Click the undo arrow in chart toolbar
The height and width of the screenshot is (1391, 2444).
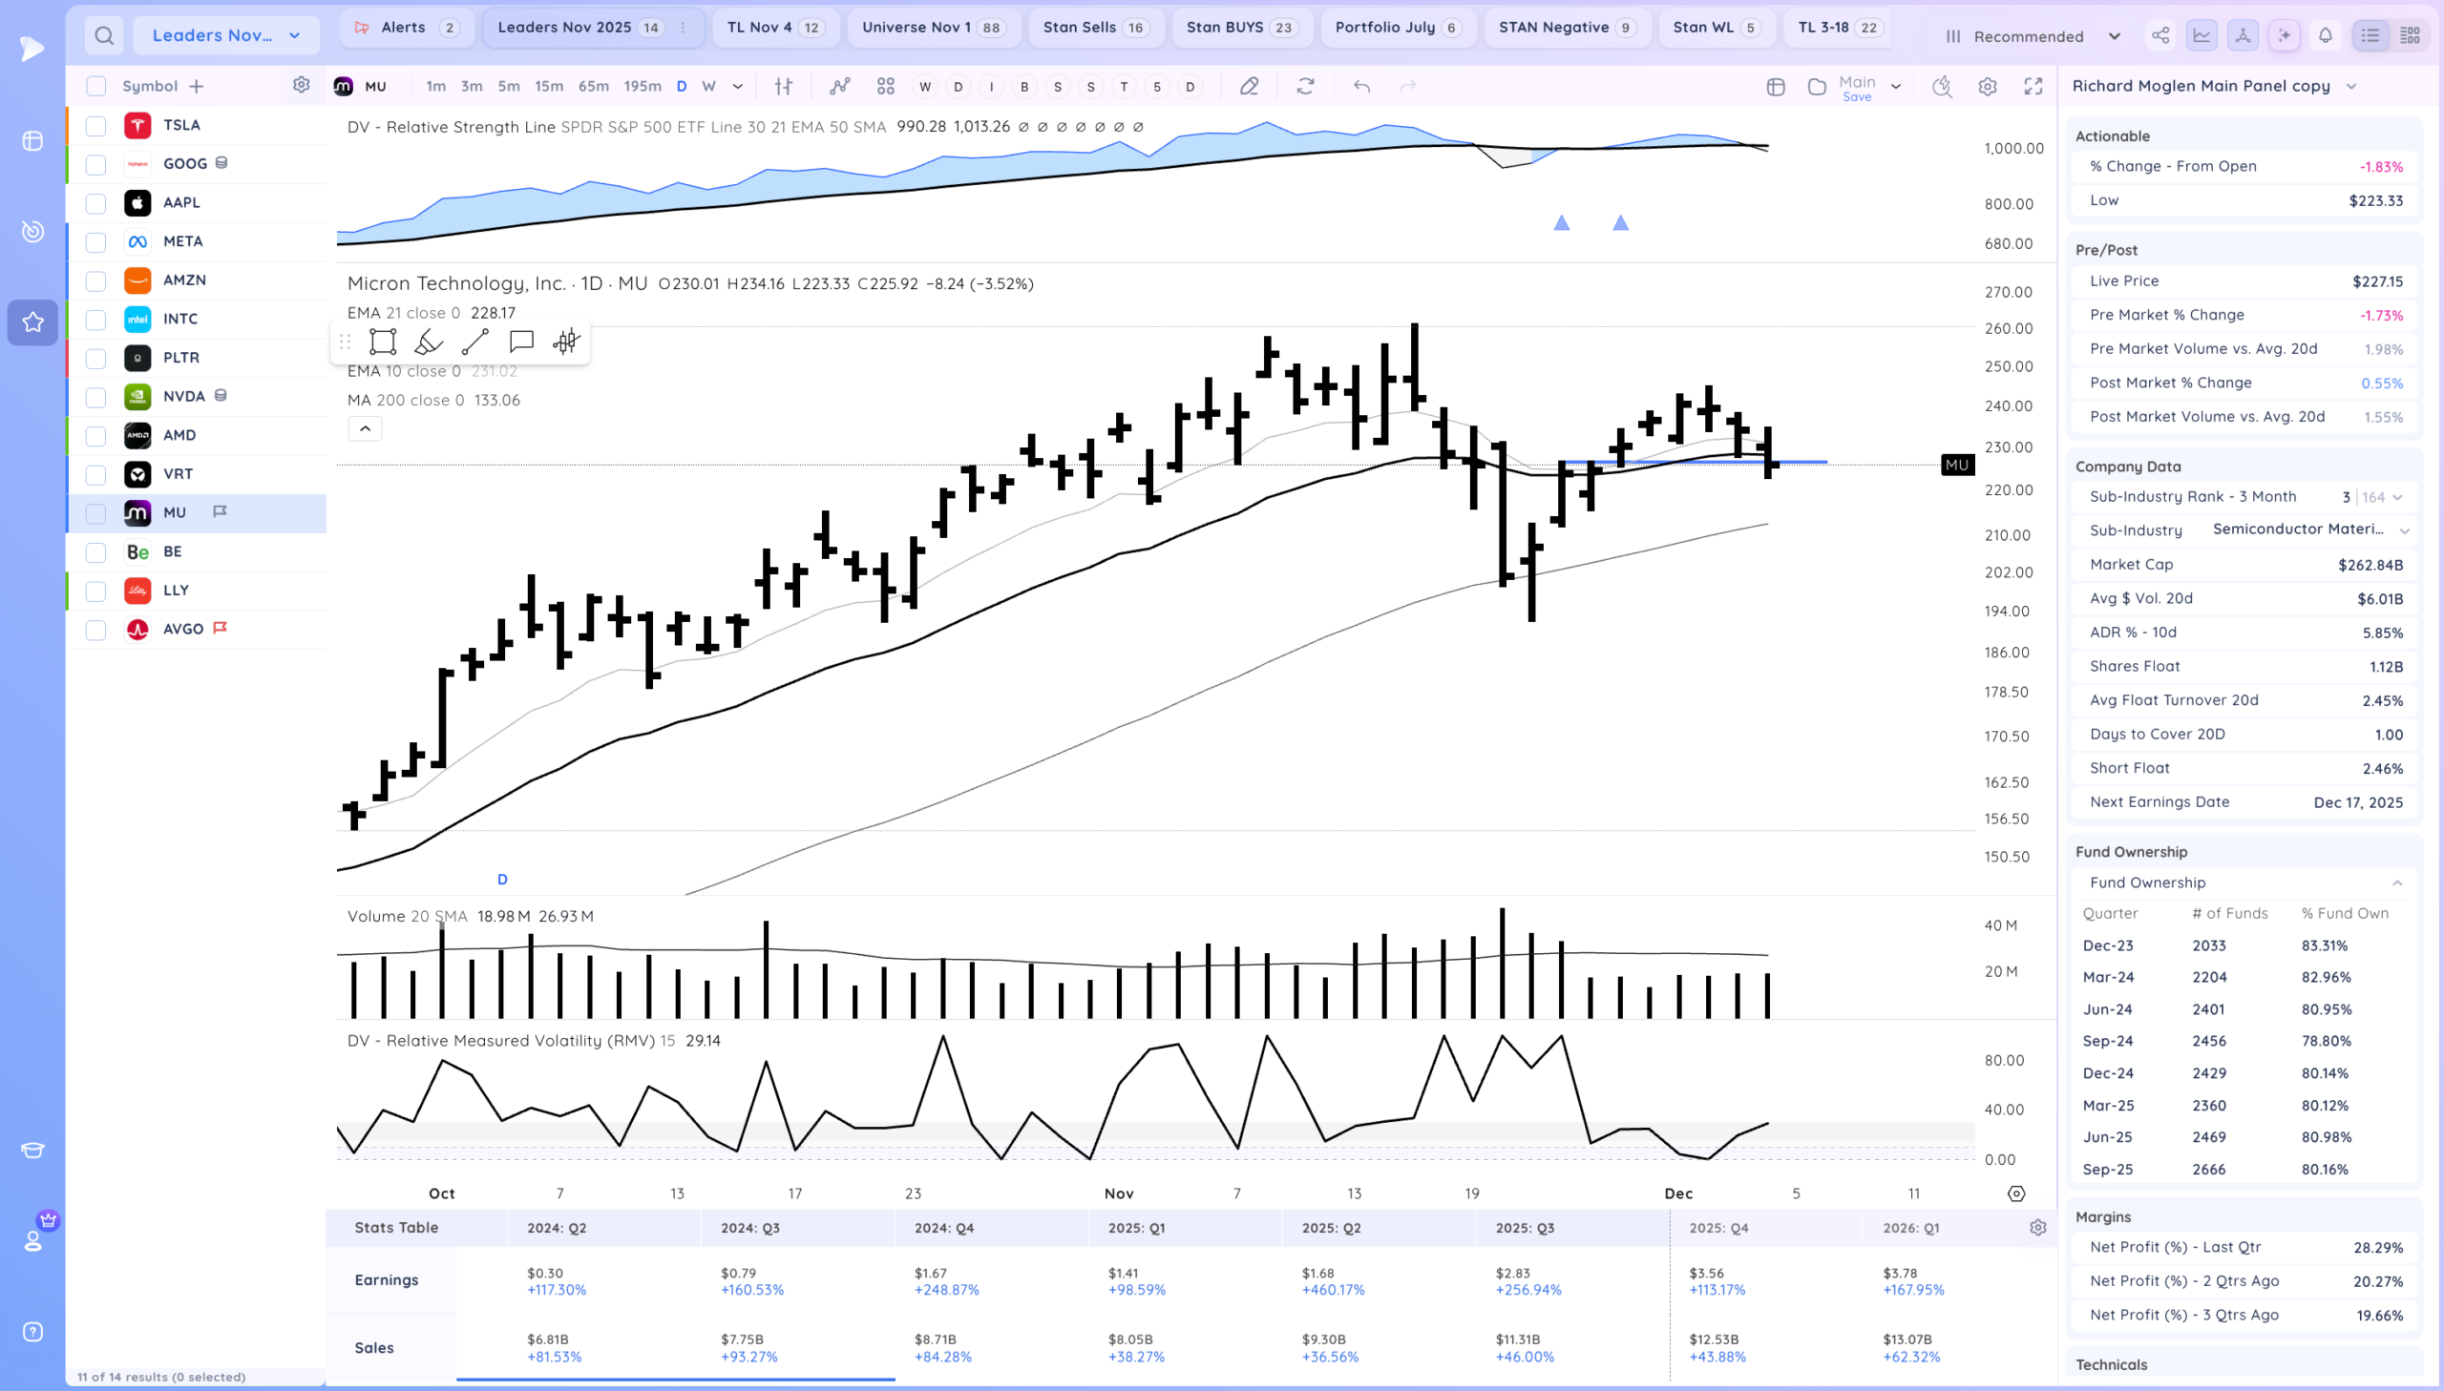(x=1362, y=87)
